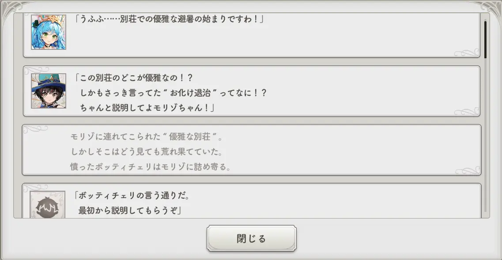Click the swirl ornament in the うふふ dialogue box
The width and height of the screenshot is (502, 260).
tap(467, 53)
